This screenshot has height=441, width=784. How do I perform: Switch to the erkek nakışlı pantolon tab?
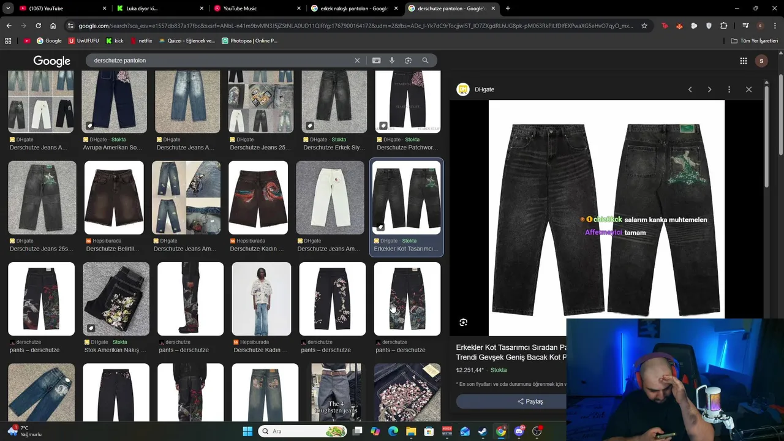click(354, 9)
